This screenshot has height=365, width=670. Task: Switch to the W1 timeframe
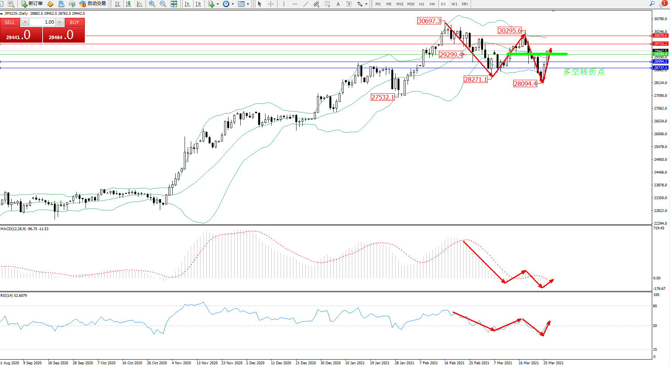coord(454,4)
